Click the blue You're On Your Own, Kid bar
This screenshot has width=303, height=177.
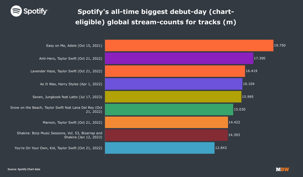pos(160,148)
